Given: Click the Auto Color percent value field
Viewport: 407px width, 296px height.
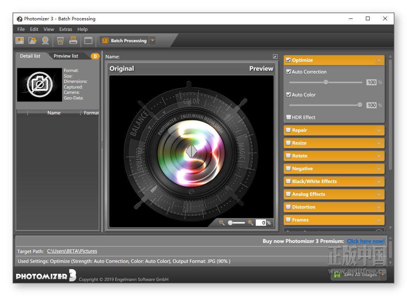Looking at the screenshot, I should click(x=372, y=105).
